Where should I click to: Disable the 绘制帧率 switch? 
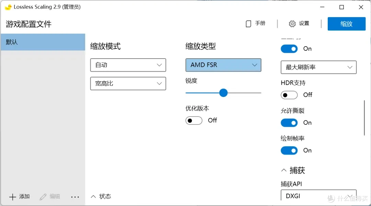[289, 150]
